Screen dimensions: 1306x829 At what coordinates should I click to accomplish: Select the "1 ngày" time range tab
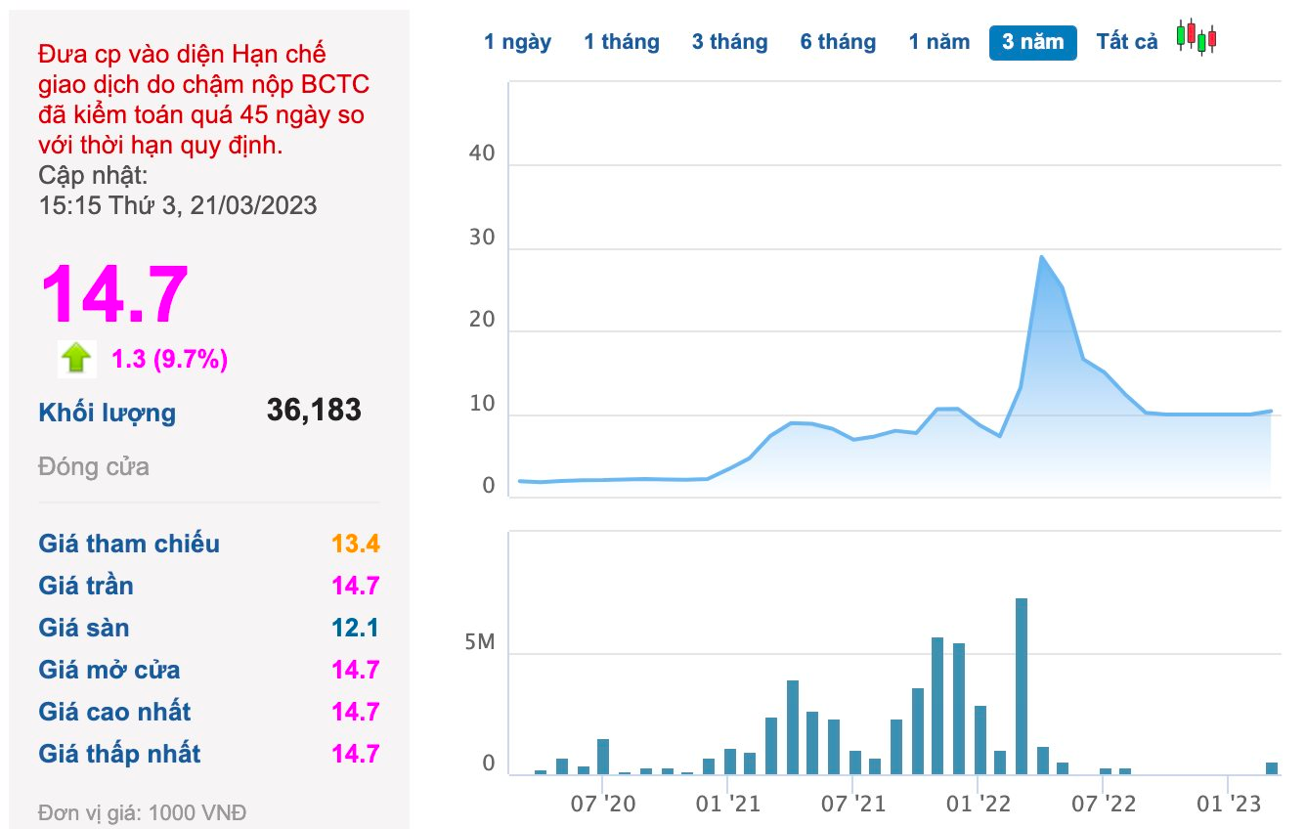pyautogui.click(x=518, y=42)
